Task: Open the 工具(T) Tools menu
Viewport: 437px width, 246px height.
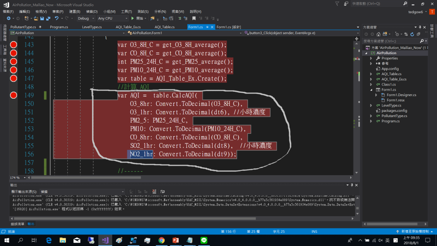Action: point(126,12)
